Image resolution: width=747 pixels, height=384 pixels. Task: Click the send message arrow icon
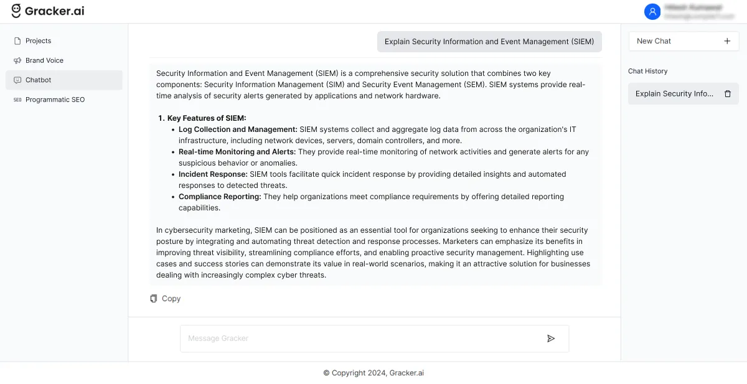coord(551,338)
